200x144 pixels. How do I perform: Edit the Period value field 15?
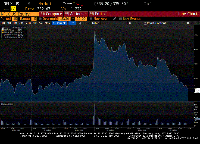[x=15, y=19]
